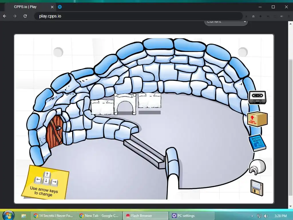Focus the play.cpps.io address bar
This screenshot has height=220, width=293.
coord(138,16)
